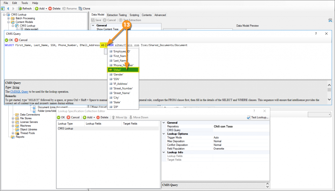
Task: Click the Test Lookup button
Action: 257,117
